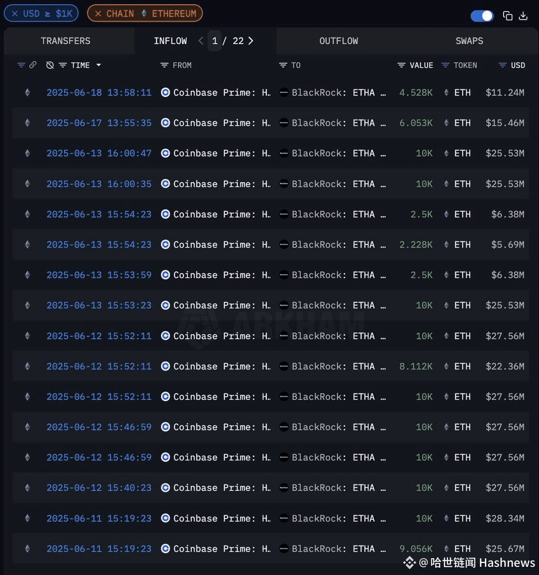
Task: Click BlackRock: ETHA recipient in $28.34M row
Action: [x=339, y=518]
